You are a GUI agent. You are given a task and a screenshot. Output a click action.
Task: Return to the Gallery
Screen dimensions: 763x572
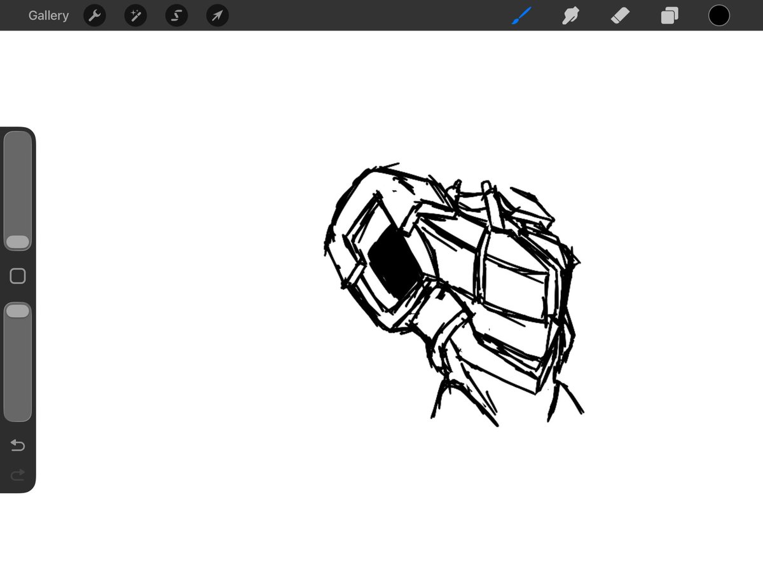48,15
